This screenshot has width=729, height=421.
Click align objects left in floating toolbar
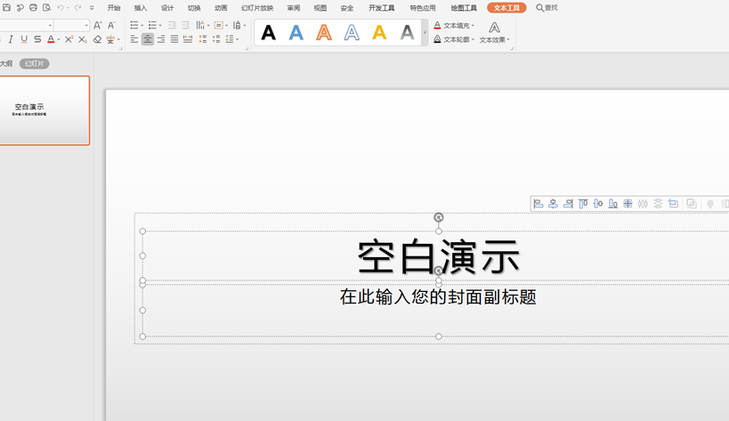pos(538,204)
